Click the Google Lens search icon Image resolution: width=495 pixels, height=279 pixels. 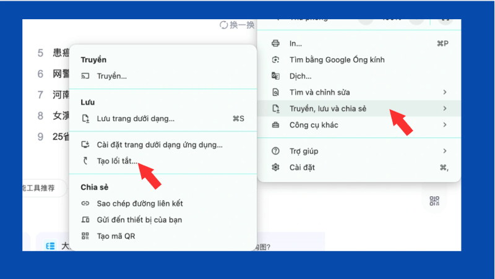click(276, 60)
